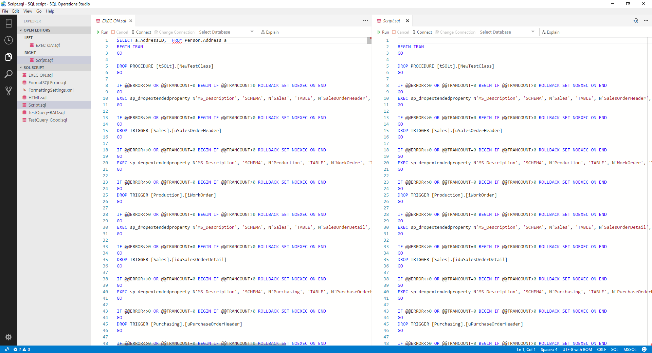Open the View menu
The width and height of the screenshot is (652, 353).
point(28,11)
